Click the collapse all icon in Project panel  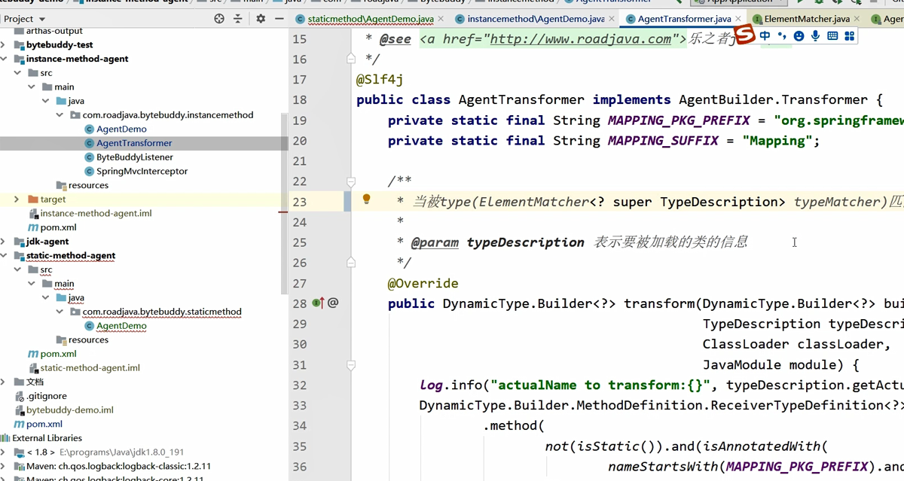(x=238, y=19)
